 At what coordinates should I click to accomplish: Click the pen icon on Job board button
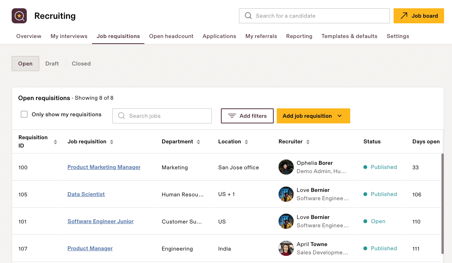[405, 16]
